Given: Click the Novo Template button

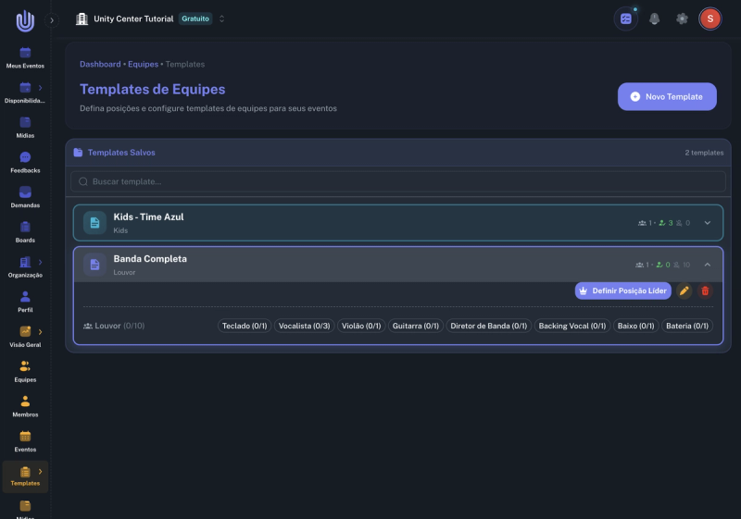Looking at the screenshot, I should pyautogui.click(x=667, y=97).
